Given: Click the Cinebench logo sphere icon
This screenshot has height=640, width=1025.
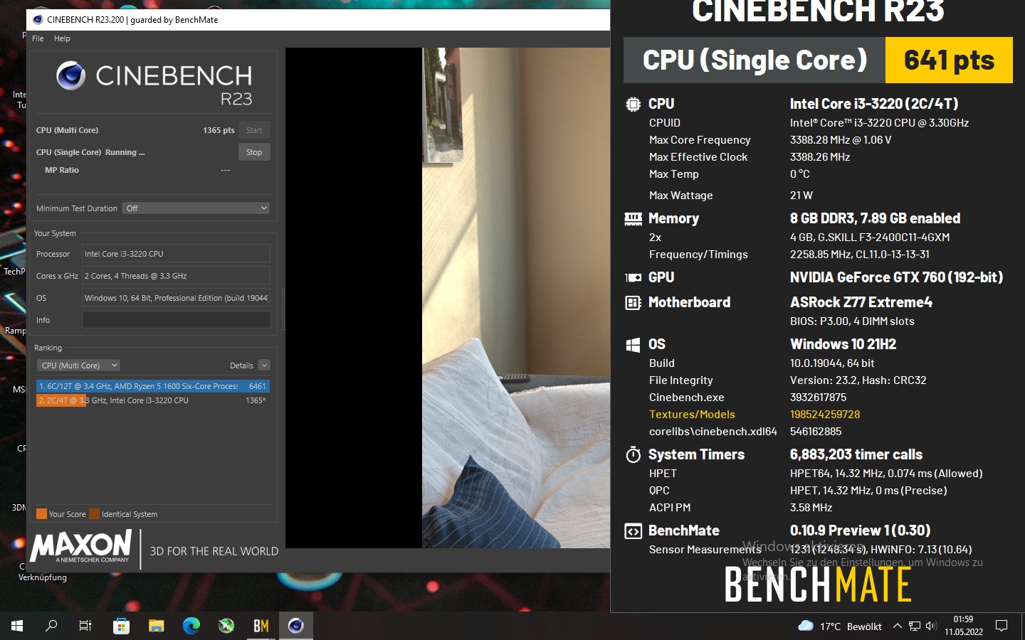Looking at the screenshot, I should [x=71, y=75].
